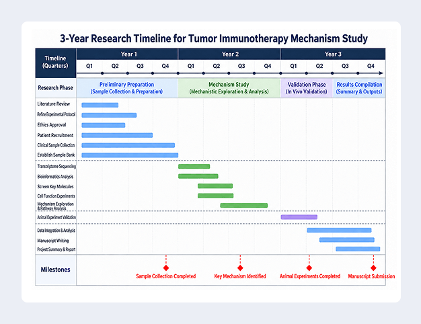The height and width of the screenshot is (324, 421).
Task: Click the Project Summary & Report label
Action: point(56,249)
